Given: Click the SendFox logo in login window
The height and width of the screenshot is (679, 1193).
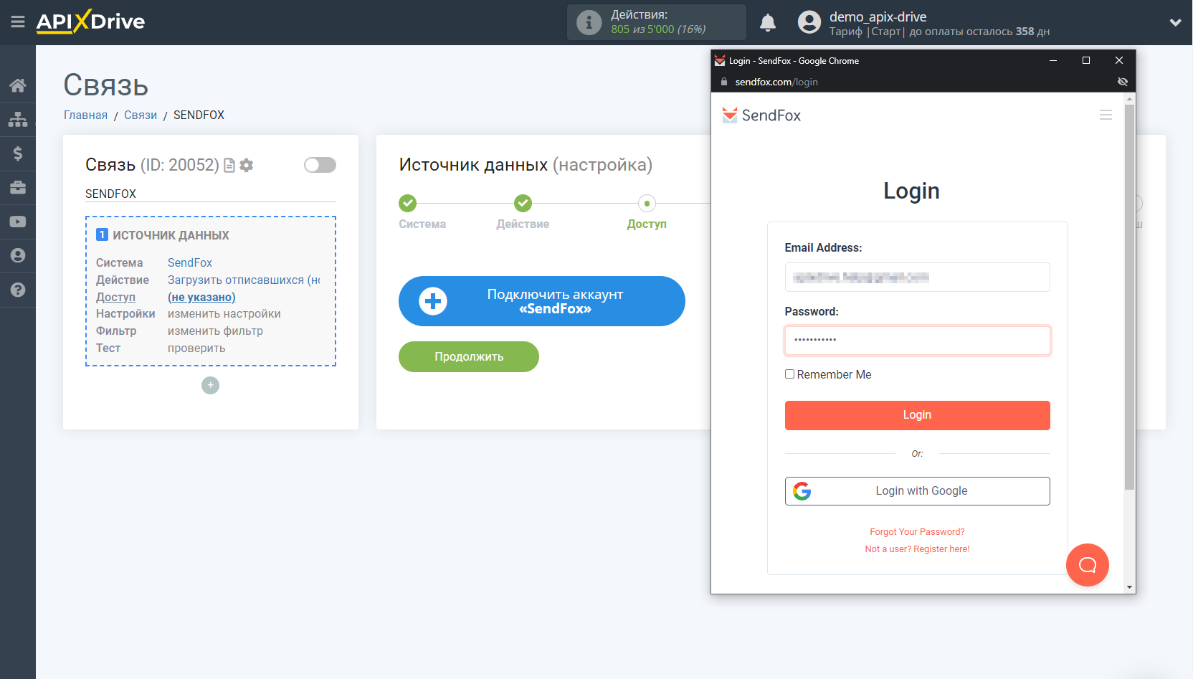Looking at the screenshot, I should 761,115.
